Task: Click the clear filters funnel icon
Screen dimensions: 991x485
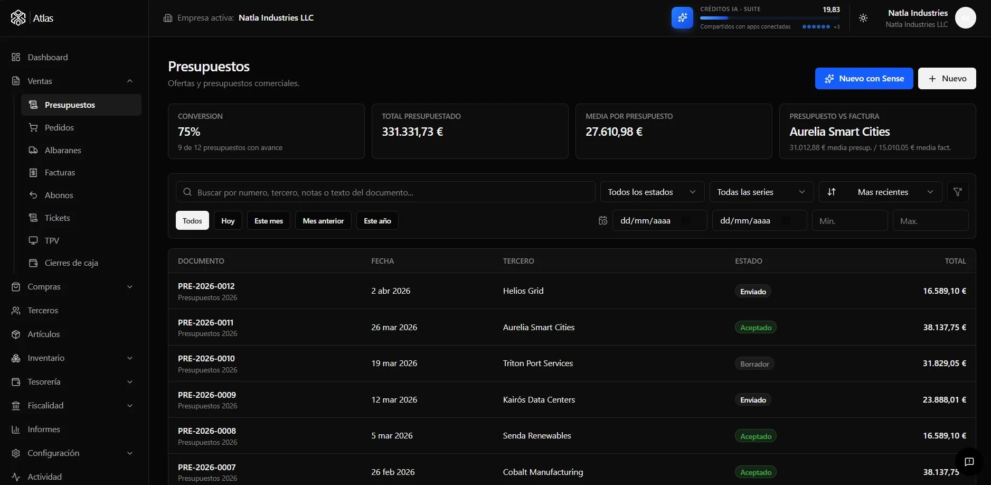Action: (x=958, y=192)
